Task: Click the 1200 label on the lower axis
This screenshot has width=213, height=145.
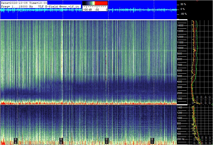Action: (180, 113)
